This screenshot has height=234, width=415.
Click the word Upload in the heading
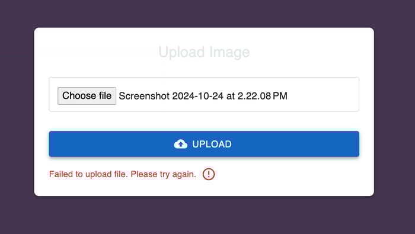point(181,52)
